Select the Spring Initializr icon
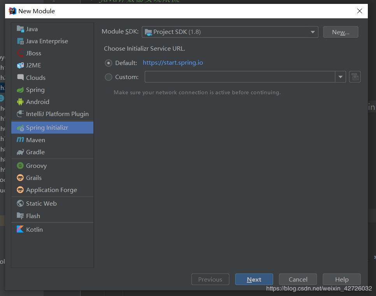 (x=20, y=128)
